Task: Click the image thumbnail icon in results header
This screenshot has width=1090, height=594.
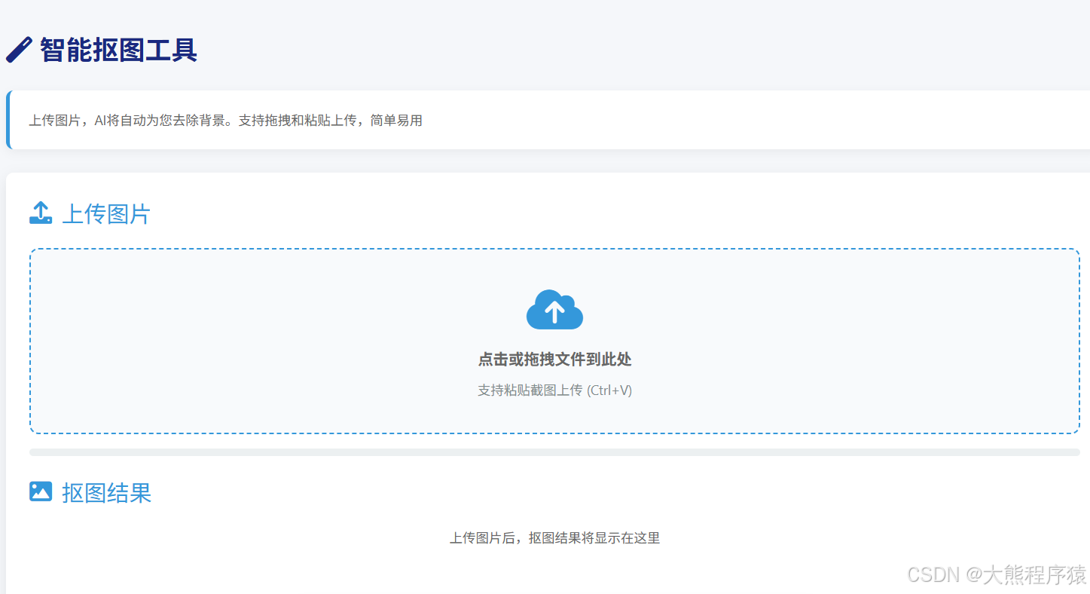Action: click(x=41, y=491)
